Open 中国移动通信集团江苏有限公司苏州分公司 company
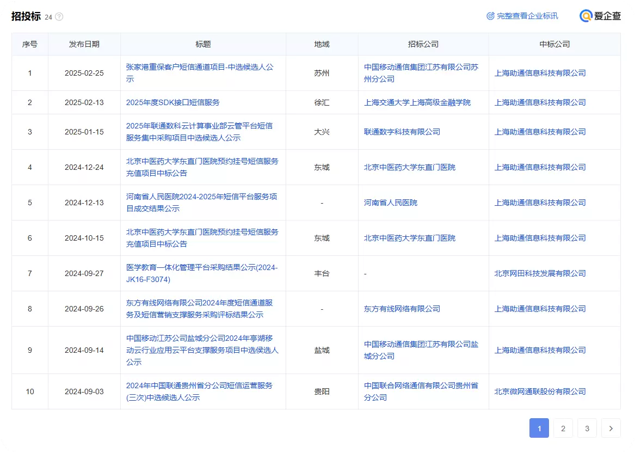Screen dimensions: 635x453 coord(421,73)
